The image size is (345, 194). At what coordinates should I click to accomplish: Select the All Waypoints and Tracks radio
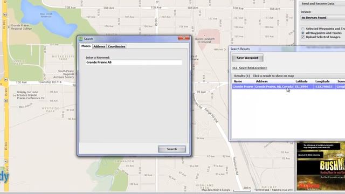click(303, 33)
